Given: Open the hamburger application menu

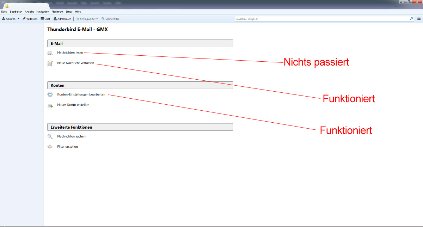Looking at the screenshot, I should tap(419, 19).
